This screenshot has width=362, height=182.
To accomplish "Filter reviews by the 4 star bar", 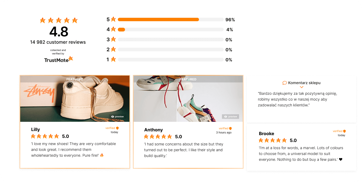I will (171, 29).
